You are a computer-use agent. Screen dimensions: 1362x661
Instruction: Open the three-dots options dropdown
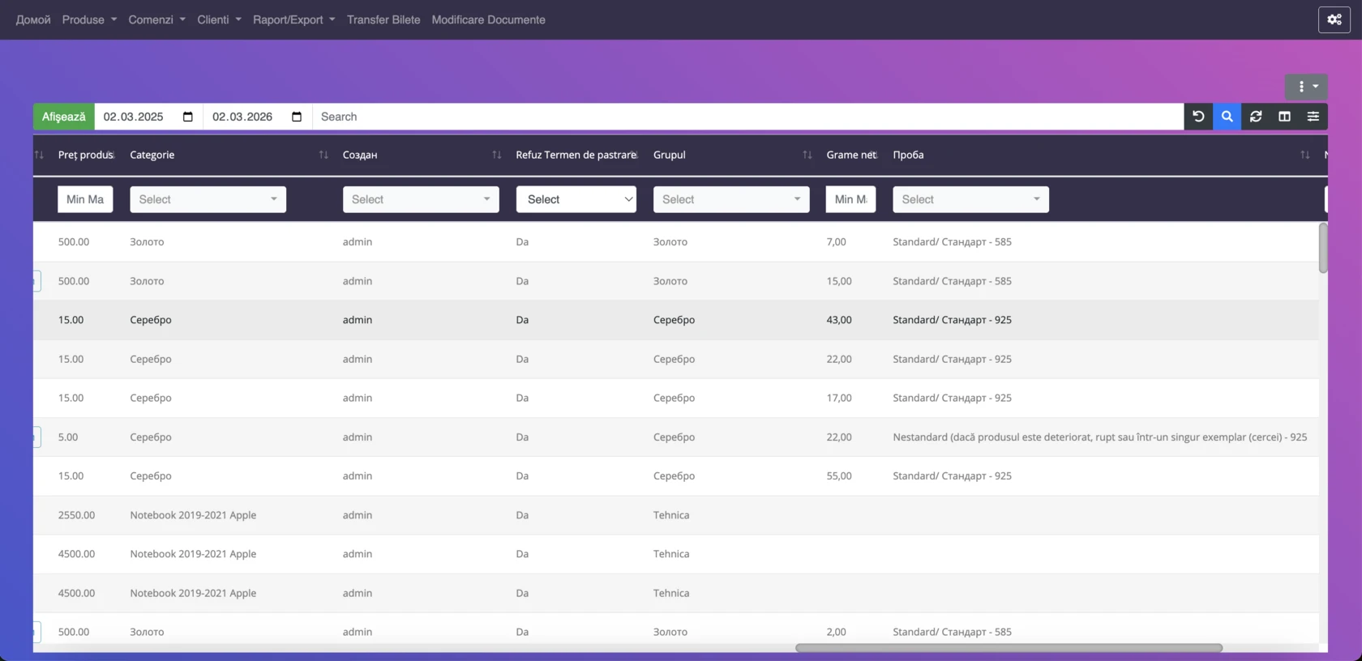pos(1306,87)
